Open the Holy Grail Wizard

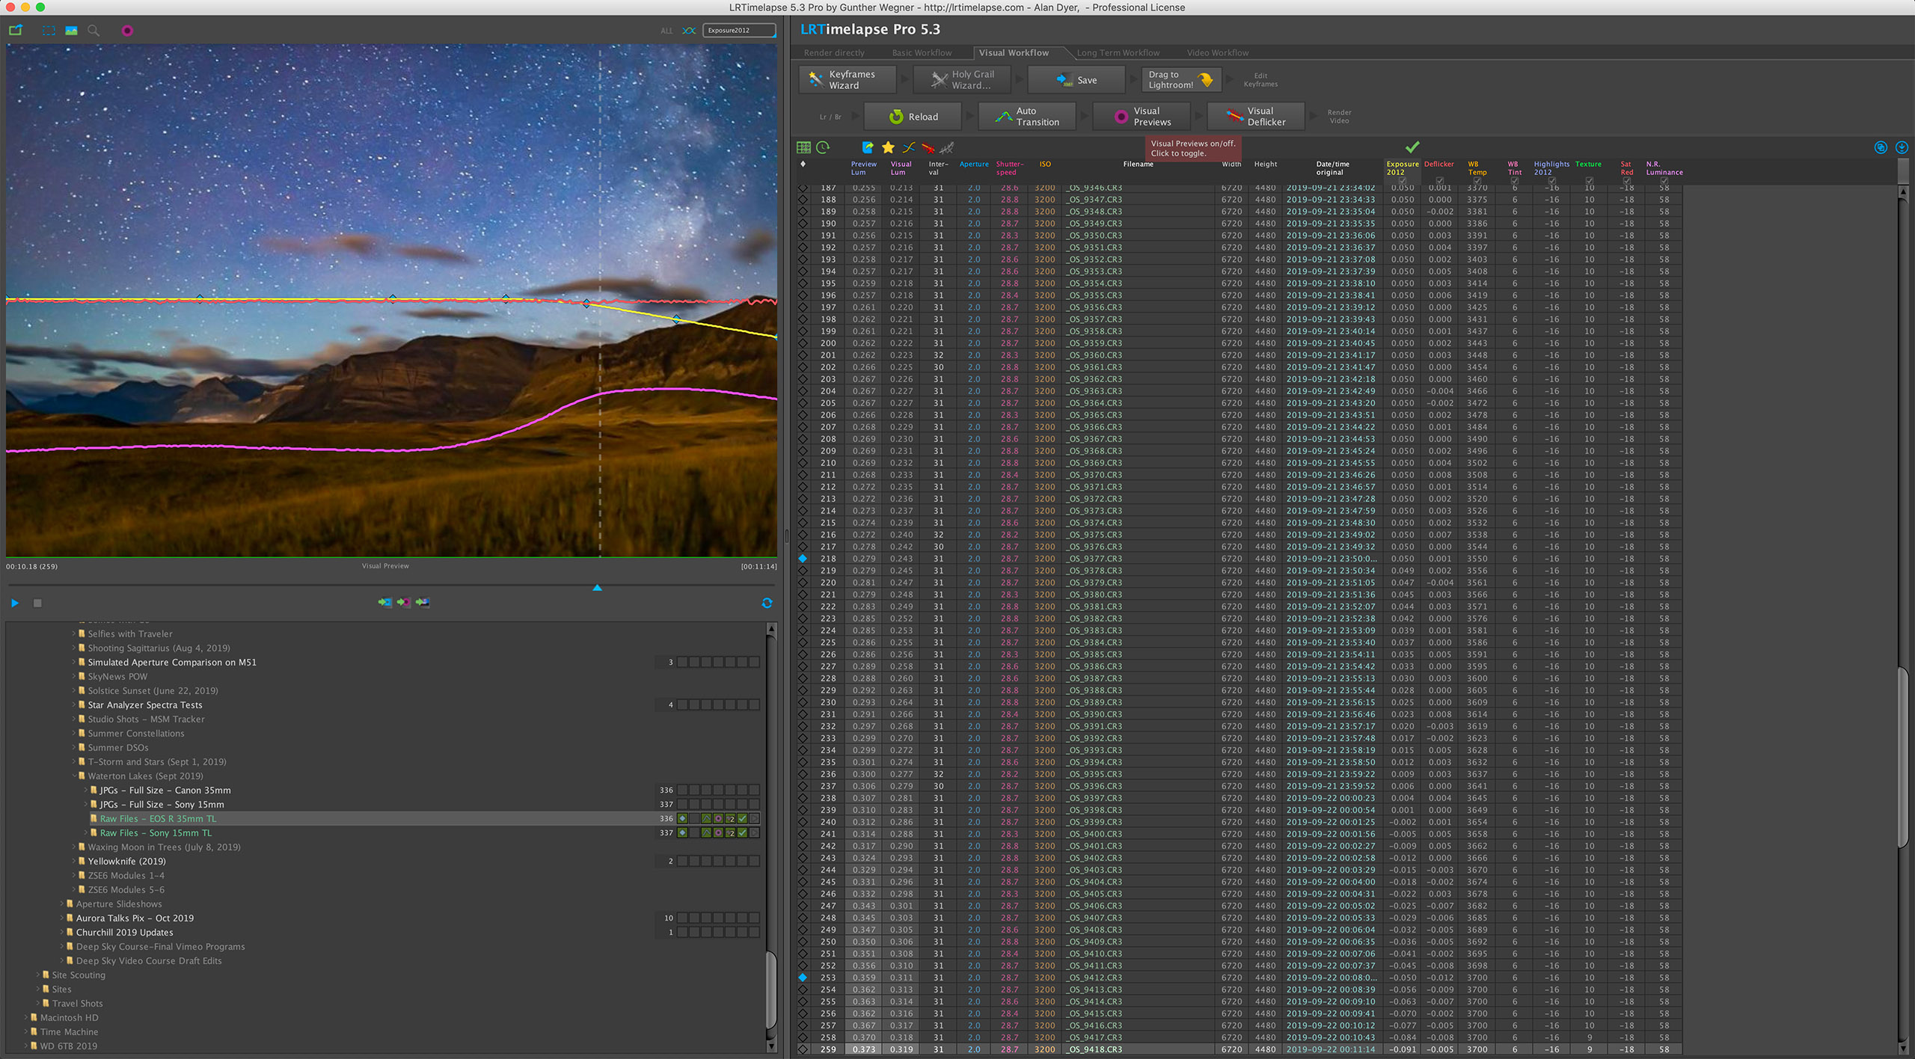click(x=962, y=79)
